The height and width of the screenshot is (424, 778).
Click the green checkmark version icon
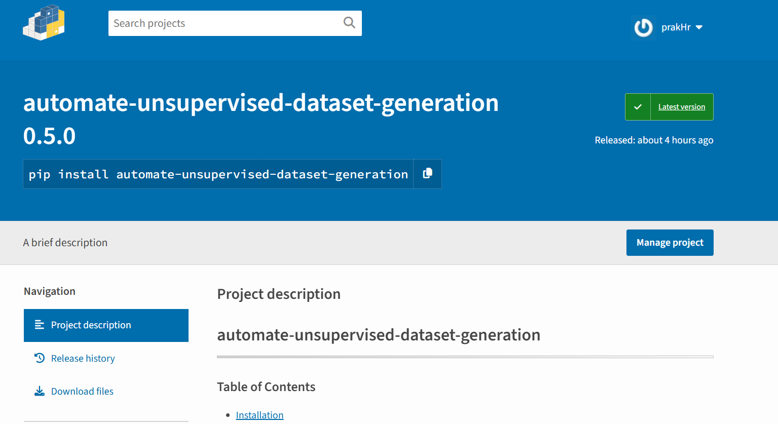[x=638, y=107]
